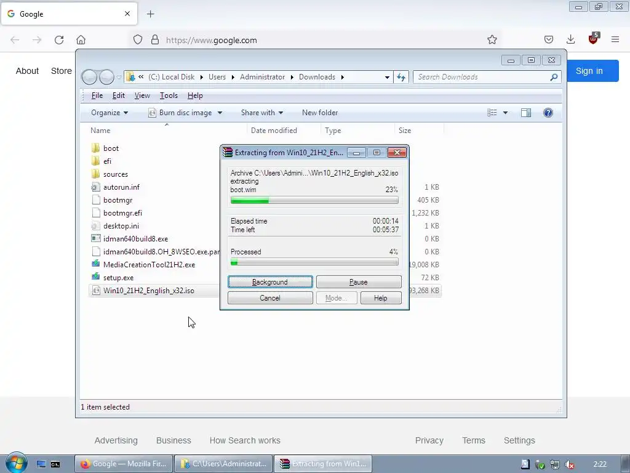
Task: Go to Firefox home page icon
Action: point(81,40)
